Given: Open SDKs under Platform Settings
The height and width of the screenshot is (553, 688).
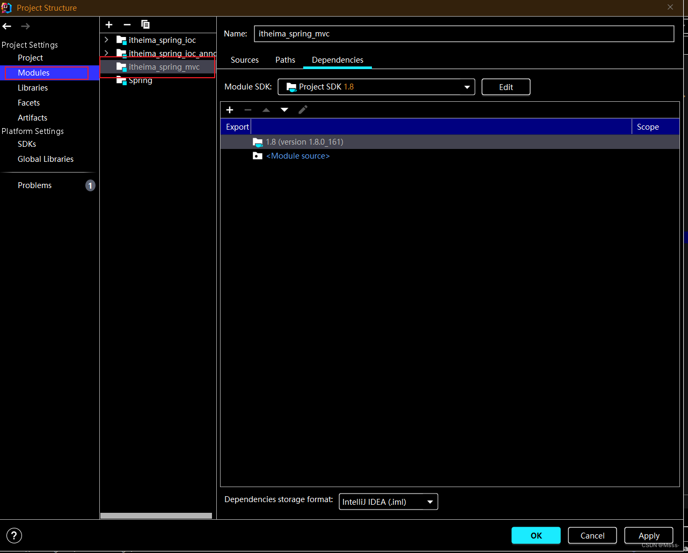Looking at the screenshot, I should (x=27, y=144).
